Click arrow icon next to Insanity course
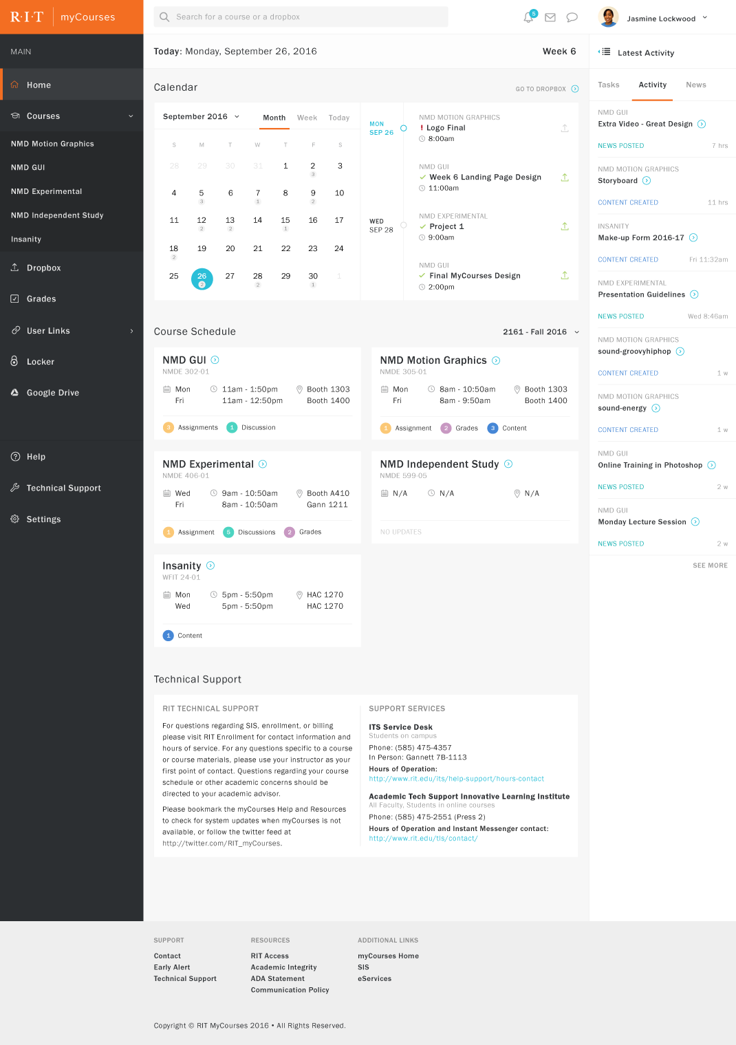This screenshot has width=736, height=1045. (210, 565)
